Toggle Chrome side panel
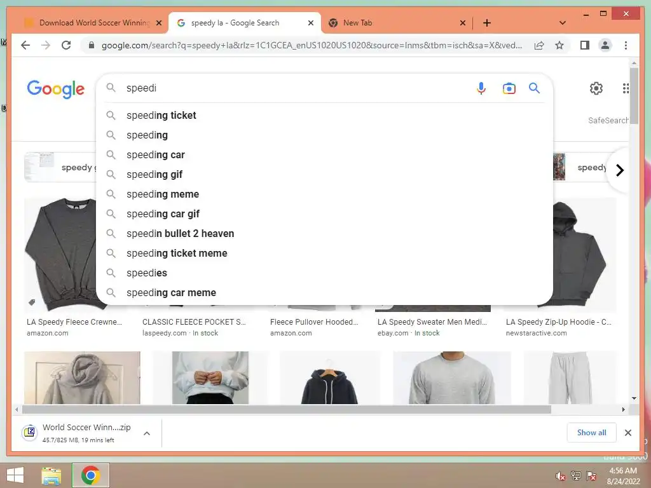Image resolution: width=651 pixels, height=488 pixels. point(585,45)
